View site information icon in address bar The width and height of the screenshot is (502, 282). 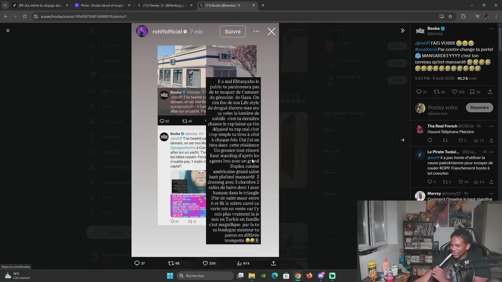coord(36,16)
